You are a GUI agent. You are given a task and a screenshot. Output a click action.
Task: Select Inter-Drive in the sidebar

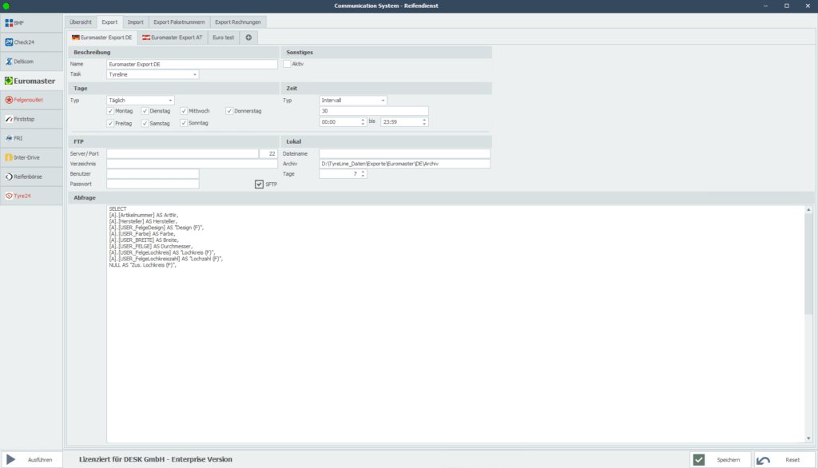[x=31, y=157]
